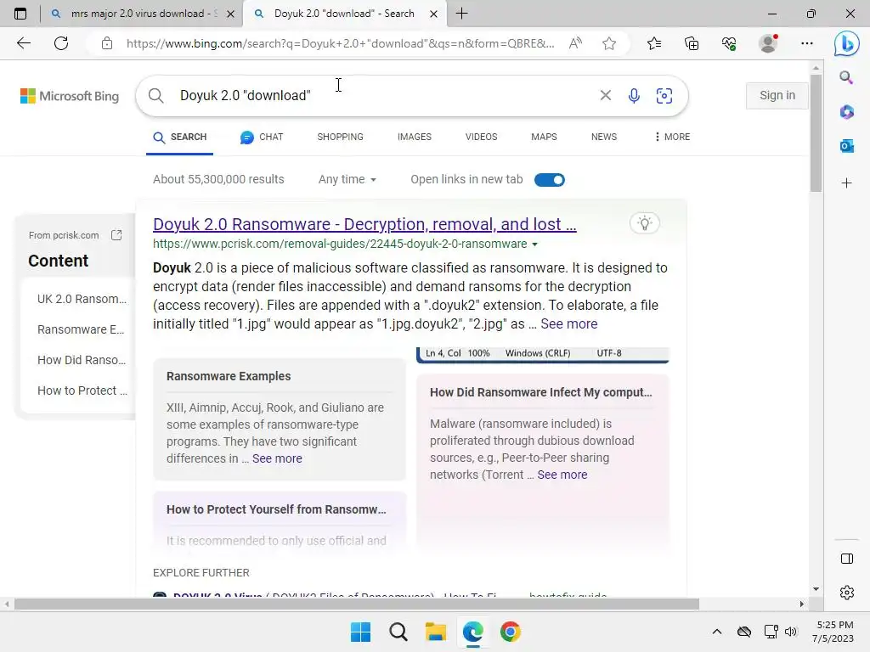Click the magnifier icon in Bing search box
The width and height of the screenshot is (870, 652).
click(156, 96)
